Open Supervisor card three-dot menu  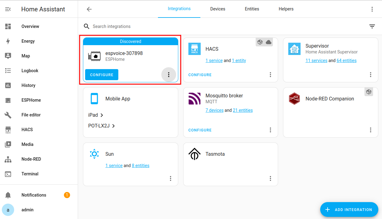(371, 75)
